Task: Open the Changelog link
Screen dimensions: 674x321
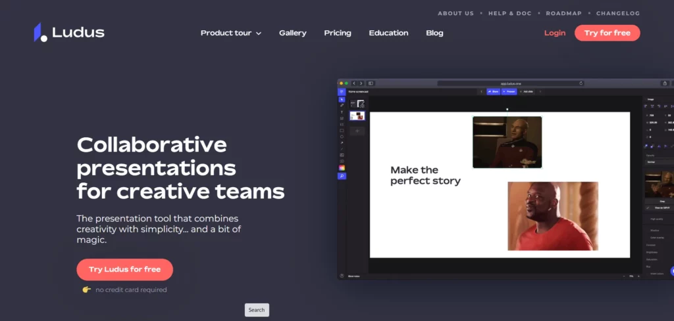Action: (x=617, y=13)
